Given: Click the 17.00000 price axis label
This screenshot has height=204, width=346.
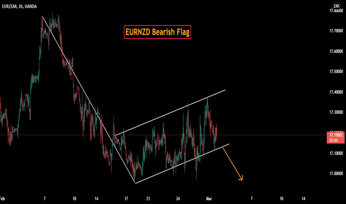Looking at the screenshot, I should [336, 174].
